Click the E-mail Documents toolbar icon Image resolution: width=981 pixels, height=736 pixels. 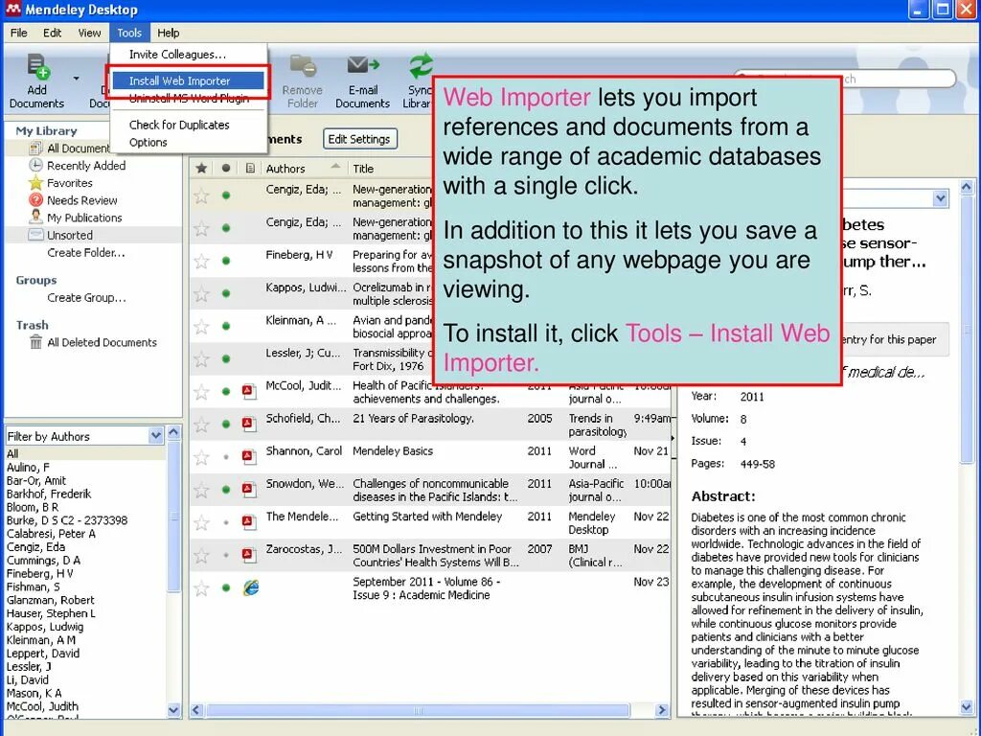click(363, 65)
